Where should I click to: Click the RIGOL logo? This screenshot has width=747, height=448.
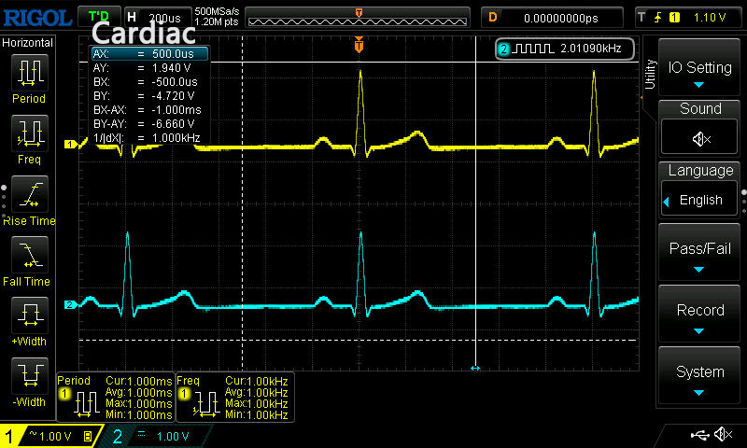pos(35,17)
